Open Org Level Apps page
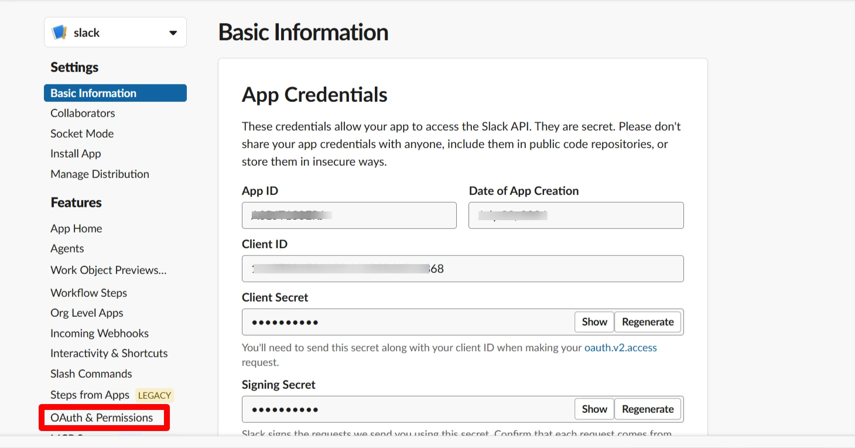Image resolution: width=855 pixels, height=448 pixels. (87, 313)
